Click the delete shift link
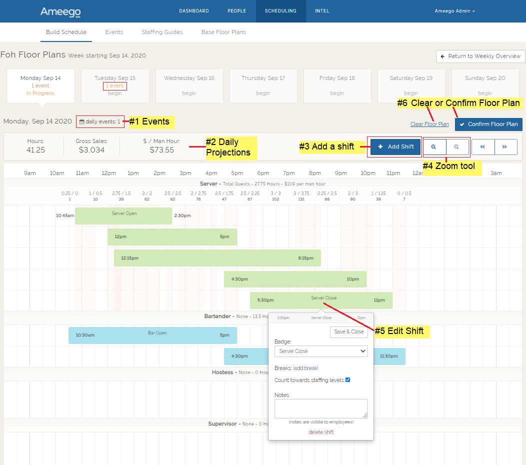 321,432
